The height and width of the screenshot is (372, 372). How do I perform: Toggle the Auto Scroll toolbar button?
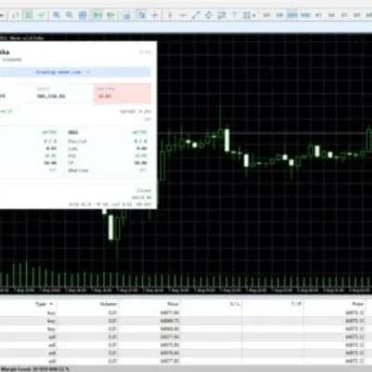[x=98, y=15]
